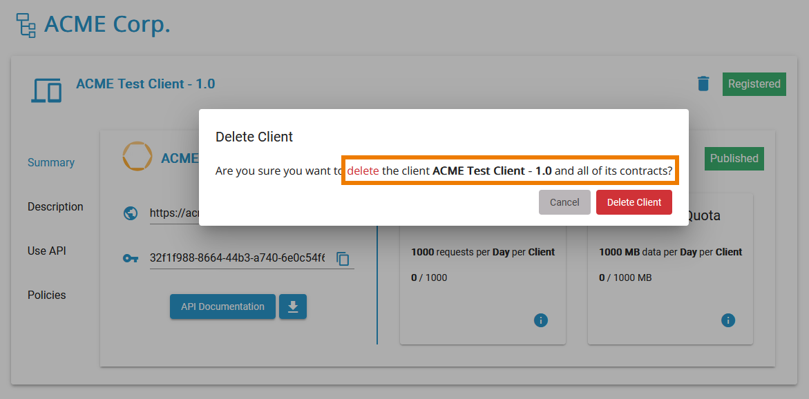Viewport: 809px width, 399px height.
Task: Click the green Registered status badge
Action: point(754,84)
